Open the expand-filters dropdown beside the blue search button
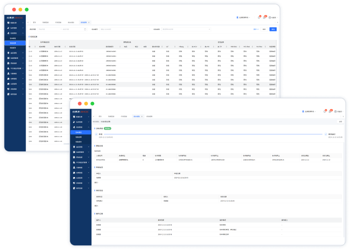 tap(256, 29)
